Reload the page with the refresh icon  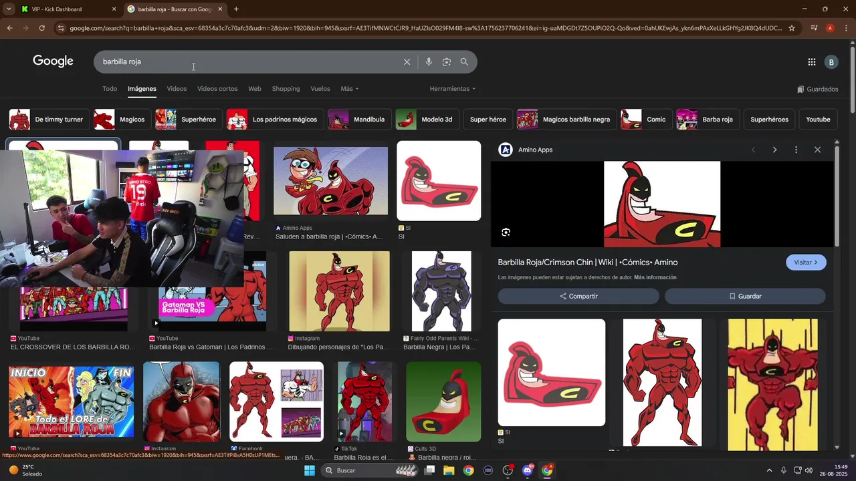click(x=41, y=28)
